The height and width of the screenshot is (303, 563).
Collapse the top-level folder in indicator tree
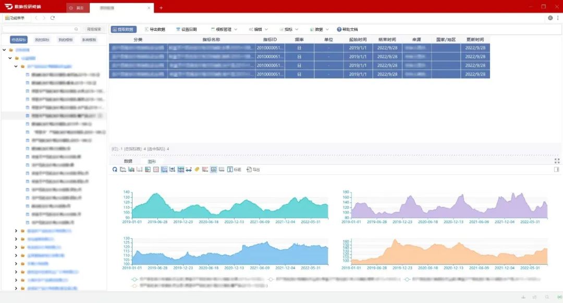click(4, 50)
